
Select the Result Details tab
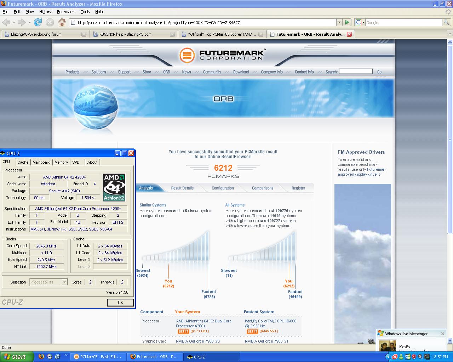point(182,188)
